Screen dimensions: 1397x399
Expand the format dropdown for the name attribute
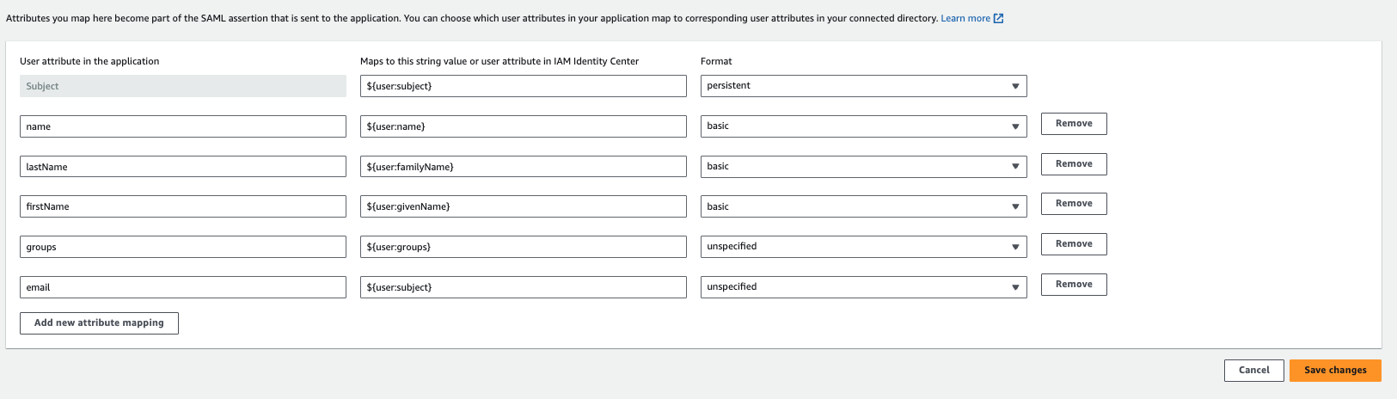coord(863,126)
